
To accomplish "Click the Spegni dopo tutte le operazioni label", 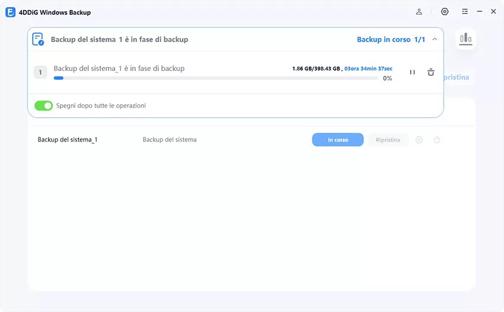I will click(x=101, y=105).
